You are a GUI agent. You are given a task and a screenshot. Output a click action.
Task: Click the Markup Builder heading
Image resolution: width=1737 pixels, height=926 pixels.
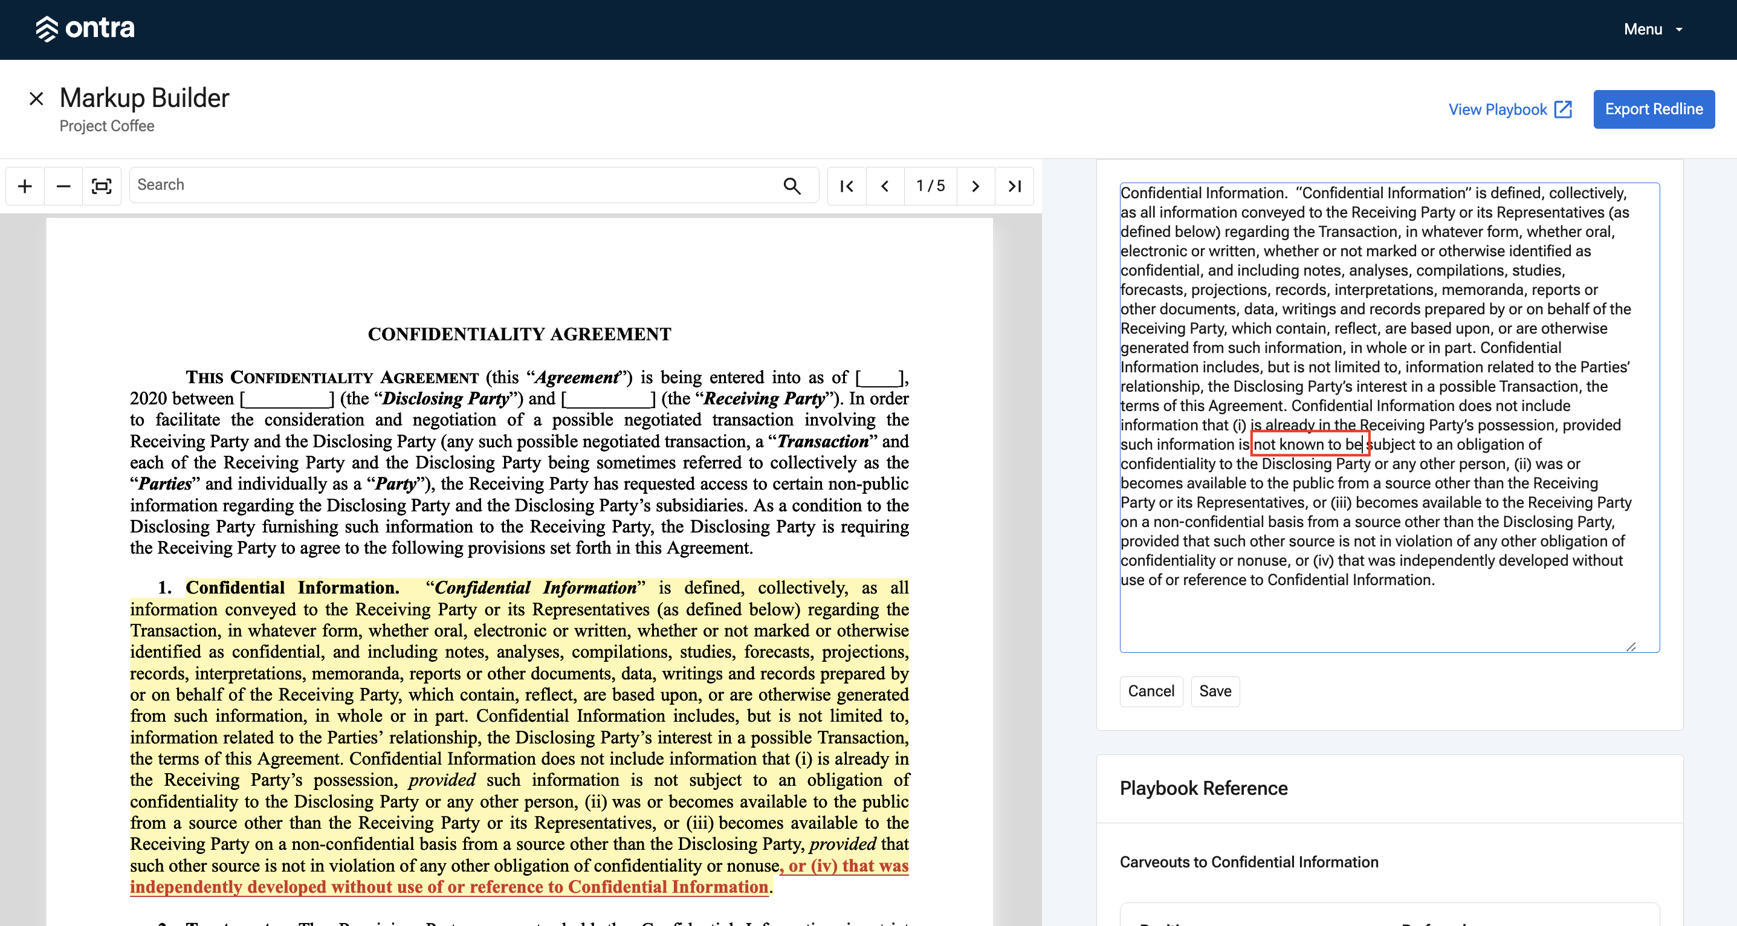[x=144, y=98]
